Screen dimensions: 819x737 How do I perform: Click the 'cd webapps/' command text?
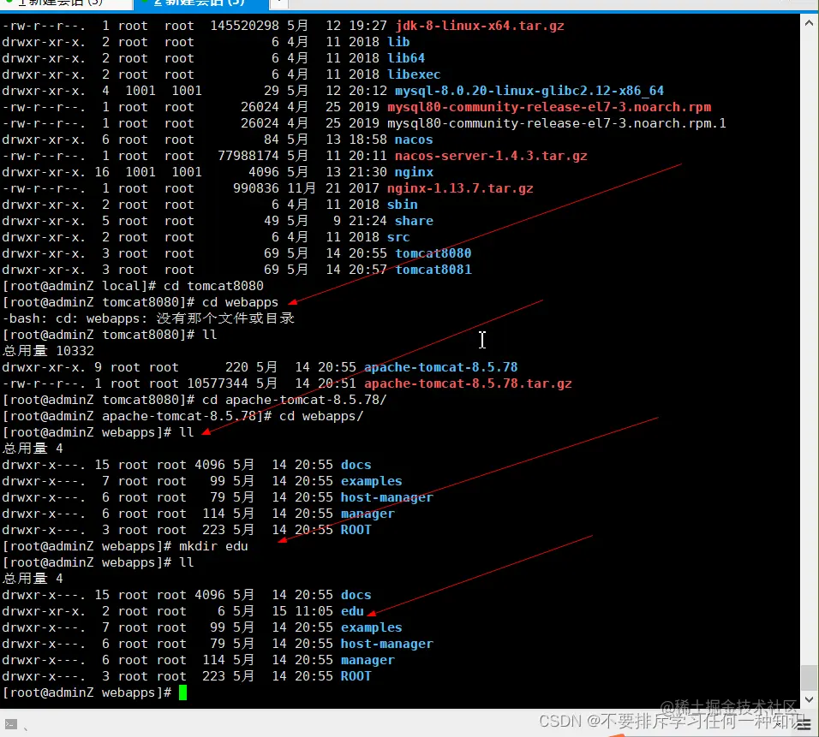point(321,416)
